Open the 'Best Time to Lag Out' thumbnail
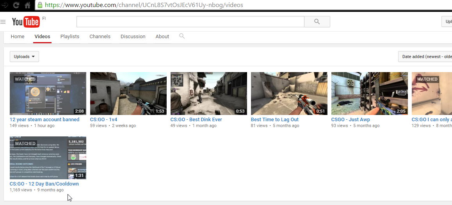 (289, 93)
